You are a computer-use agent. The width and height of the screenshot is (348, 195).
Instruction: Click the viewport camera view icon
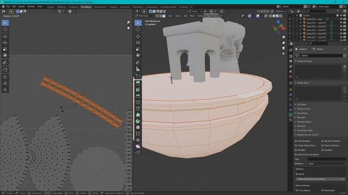click(283, 48)
